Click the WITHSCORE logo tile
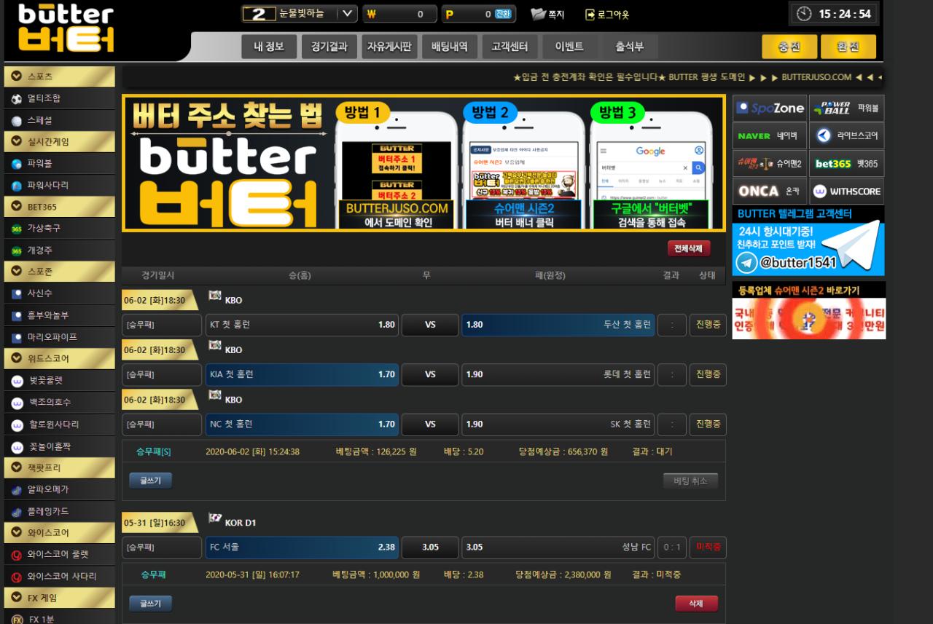The width and height of the screenshot is (933, 624). pos(846,191)
